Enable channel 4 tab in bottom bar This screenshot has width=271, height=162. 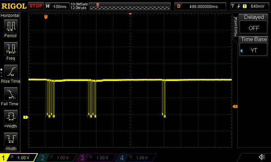(x=137, y=158)
